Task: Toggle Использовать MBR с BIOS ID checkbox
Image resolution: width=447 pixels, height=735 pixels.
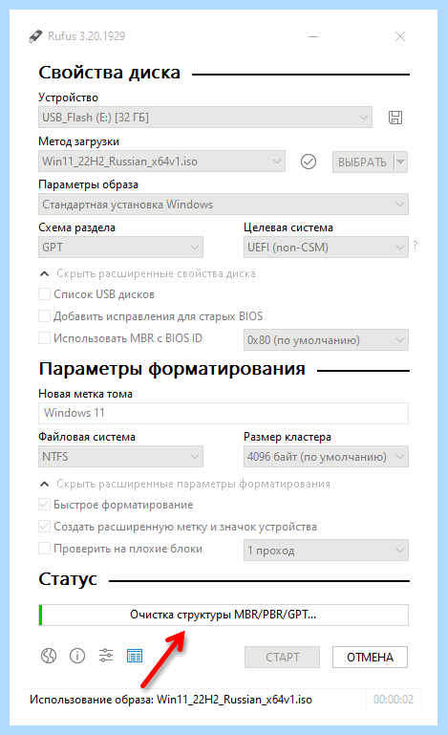Action: pyautogui.click(x=44, y=338)
